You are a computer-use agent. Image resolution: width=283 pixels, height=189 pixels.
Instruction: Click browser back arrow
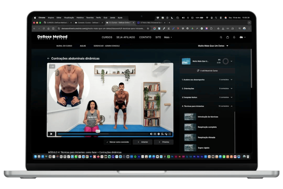(x=34, y=28)
